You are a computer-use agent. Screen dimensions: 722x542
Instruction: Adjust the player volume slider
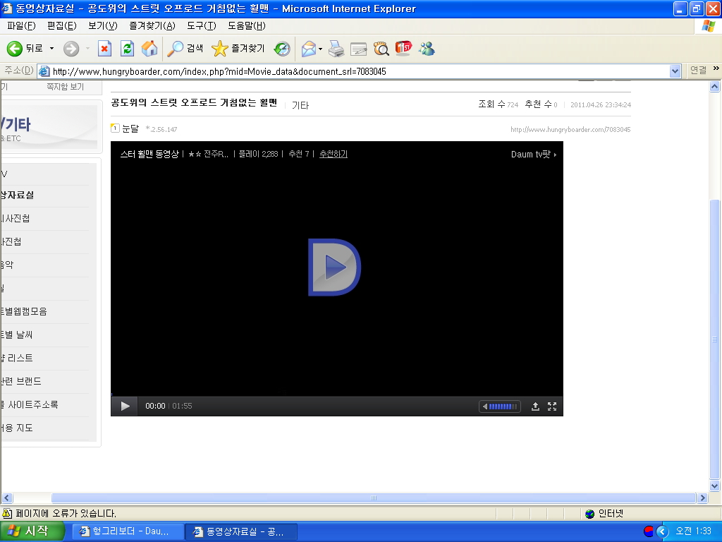[500, 406]
